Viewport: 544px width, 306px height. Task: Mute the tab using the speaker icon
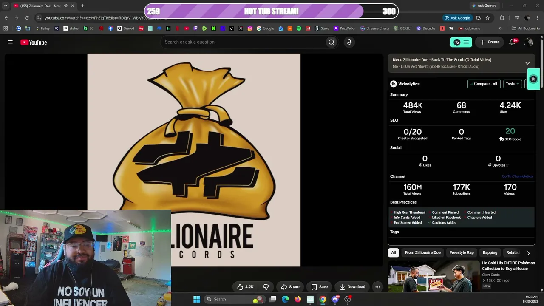pos(65,6)
